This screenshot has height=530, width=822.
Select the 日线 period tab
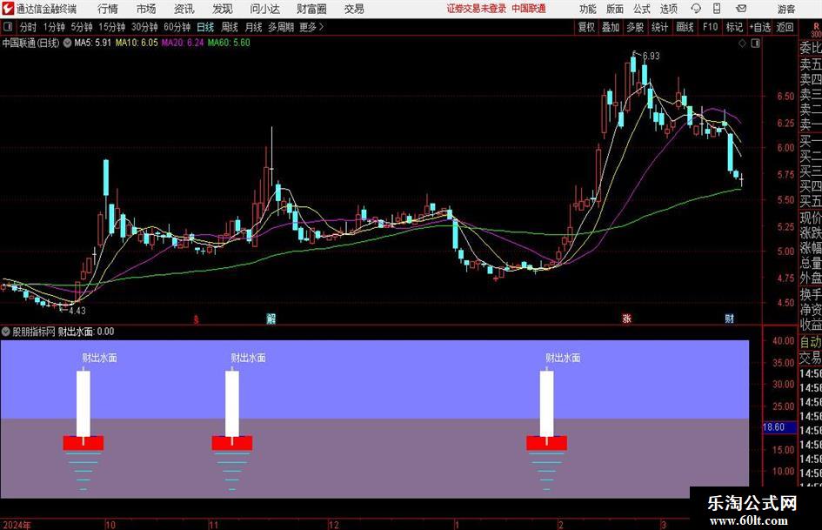tap(205, 27)
